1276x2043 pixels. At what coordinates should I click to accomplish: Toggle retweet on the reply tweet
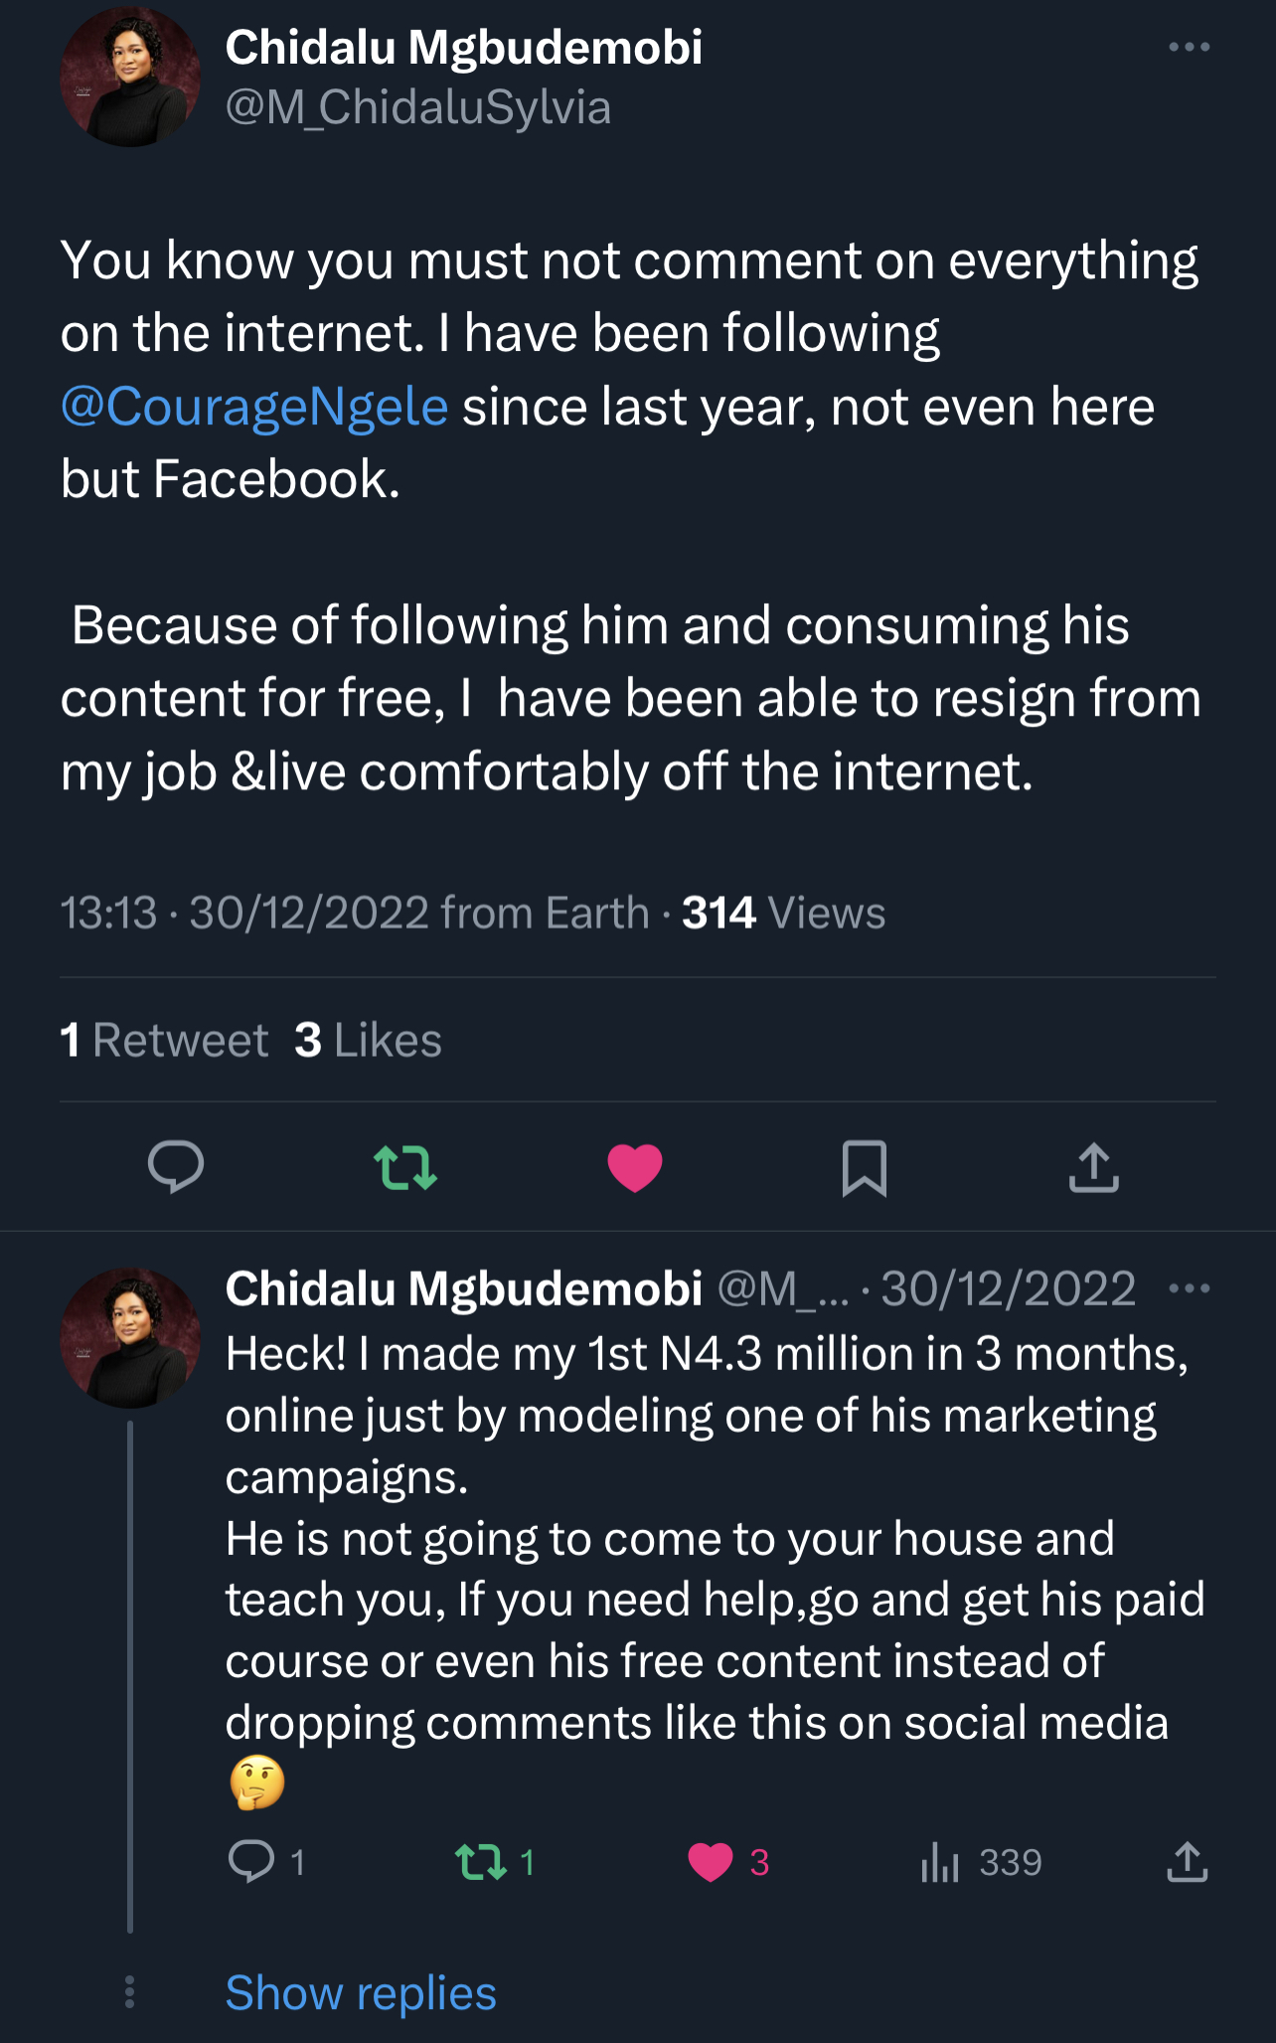481,1861
